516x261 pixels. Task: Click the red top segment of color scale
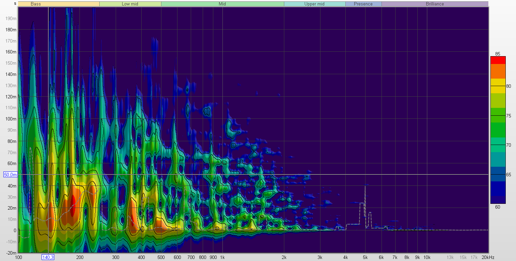(x=498, y=60)
